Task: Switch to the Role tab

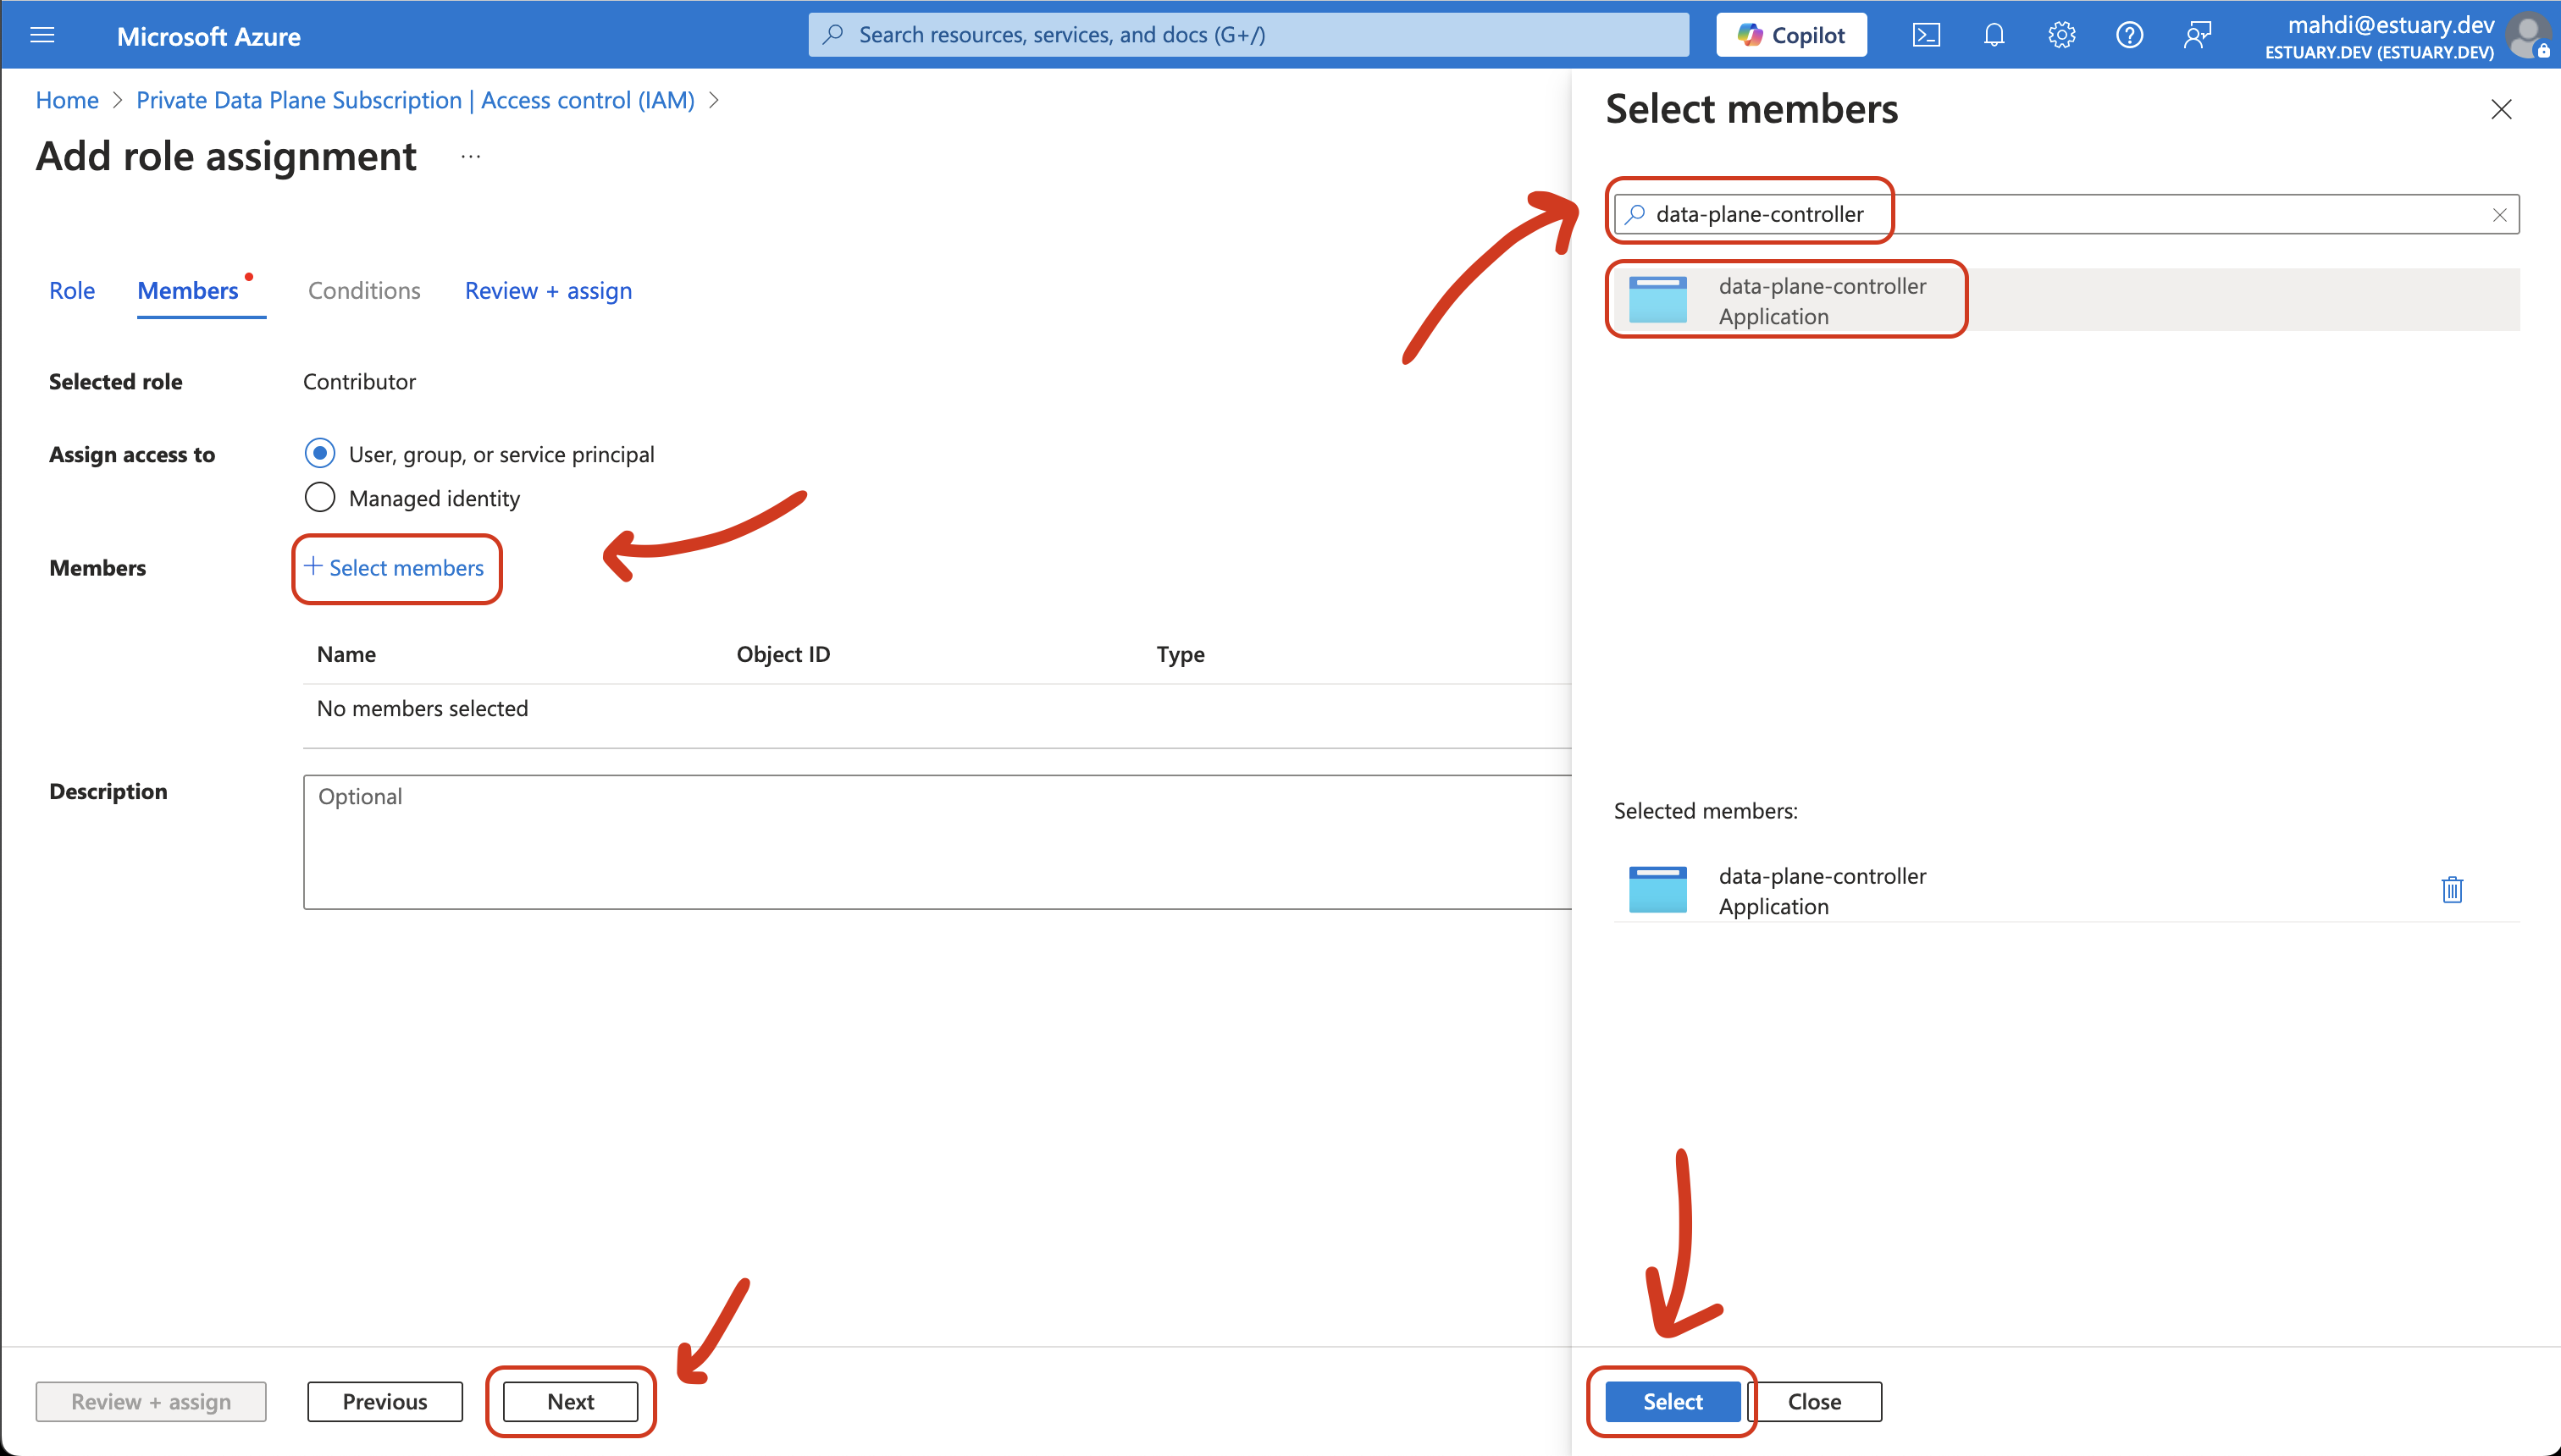Action: [71, 290]
